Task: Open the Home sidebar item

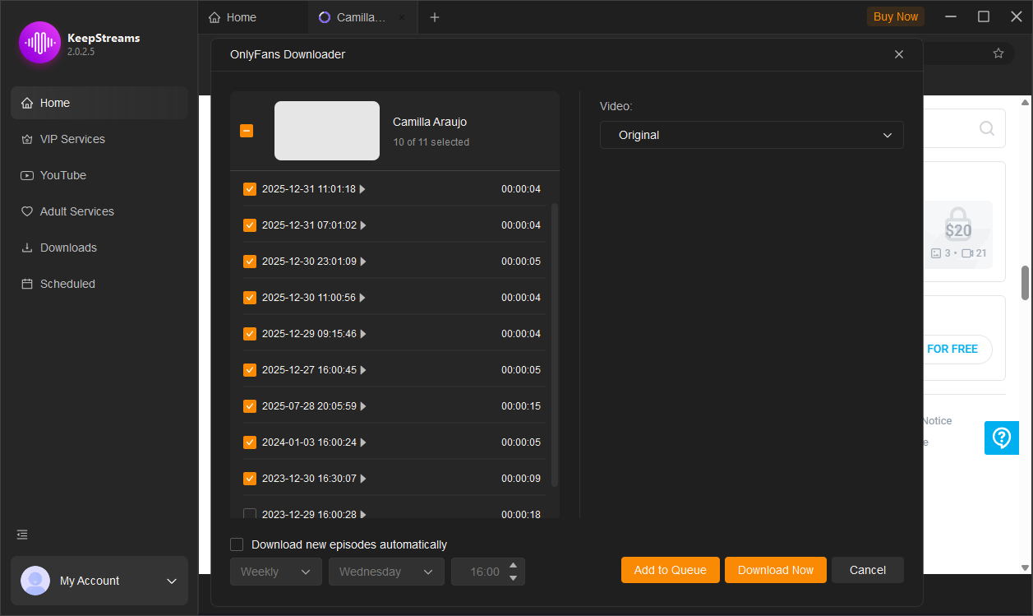Action: coord(99,103)
